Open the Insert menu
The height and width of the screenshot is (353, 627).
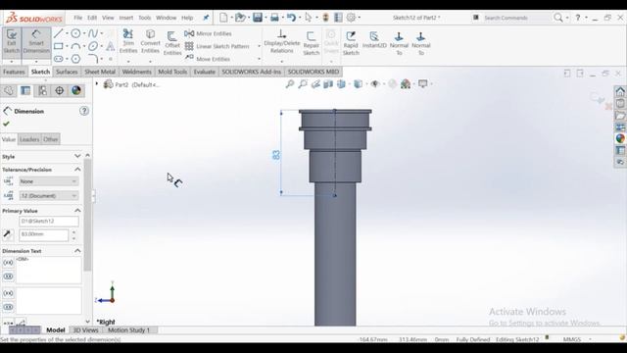pyautogui.click(x=126, y=18)
